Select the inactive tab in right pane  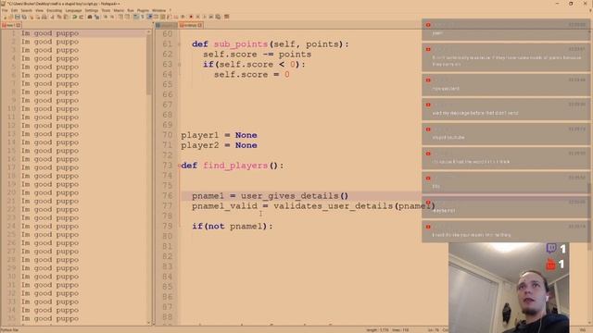167,25
